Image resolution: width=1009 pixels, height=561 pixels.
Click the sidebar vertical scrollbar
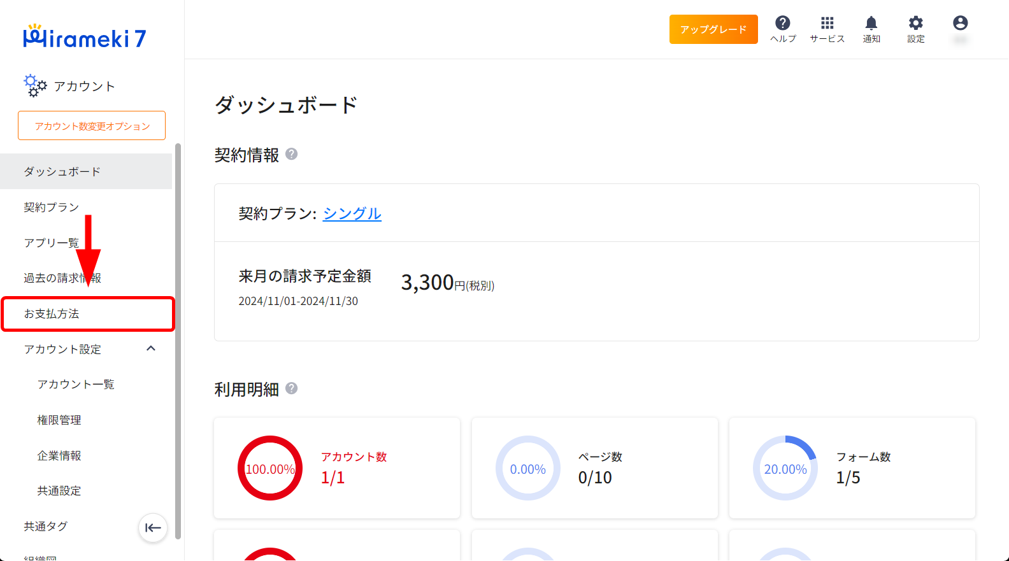click(x=178, y=341)
